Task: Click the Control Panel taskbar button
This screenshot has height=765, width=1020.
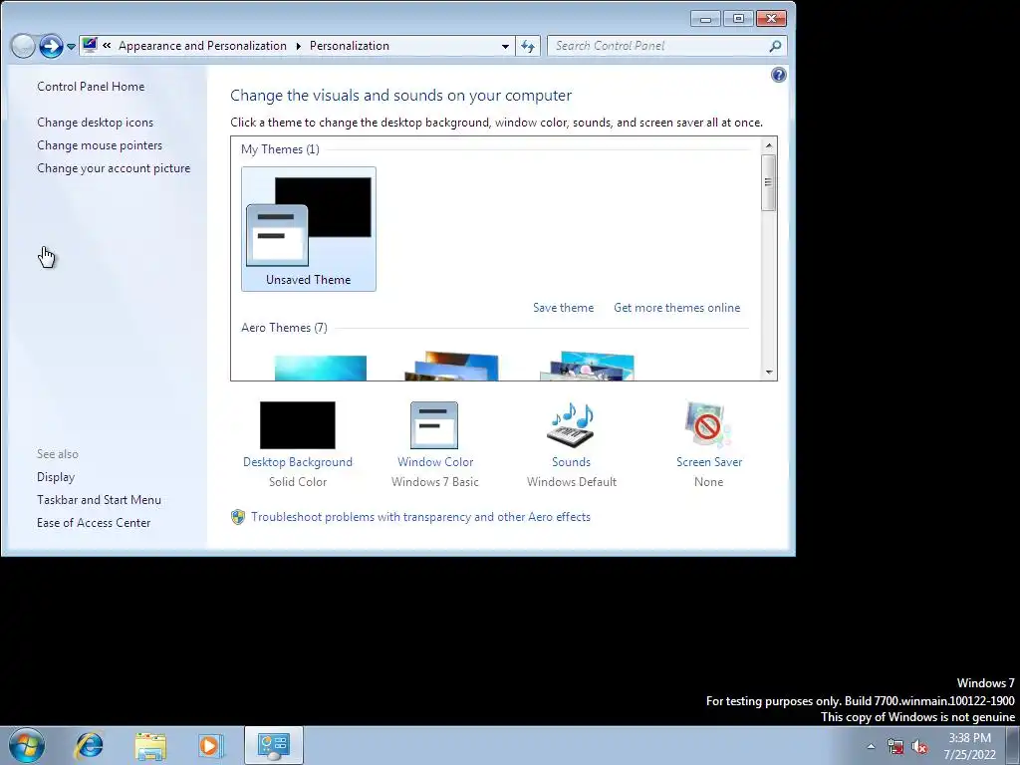Action: pos(273,745)
